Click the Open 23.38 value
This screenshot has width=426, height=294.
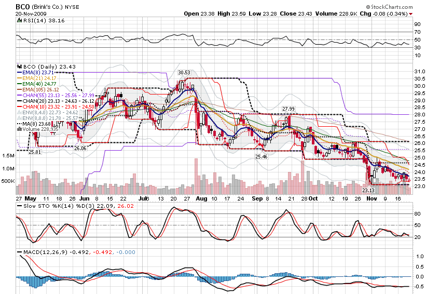pyautogui.click(x=199, y=14)
